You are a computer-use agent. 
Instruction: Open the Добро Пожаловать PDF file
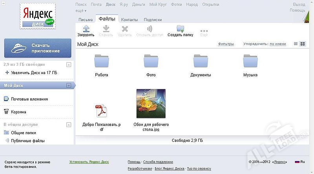pyautogui.click(x=101, y=111)
